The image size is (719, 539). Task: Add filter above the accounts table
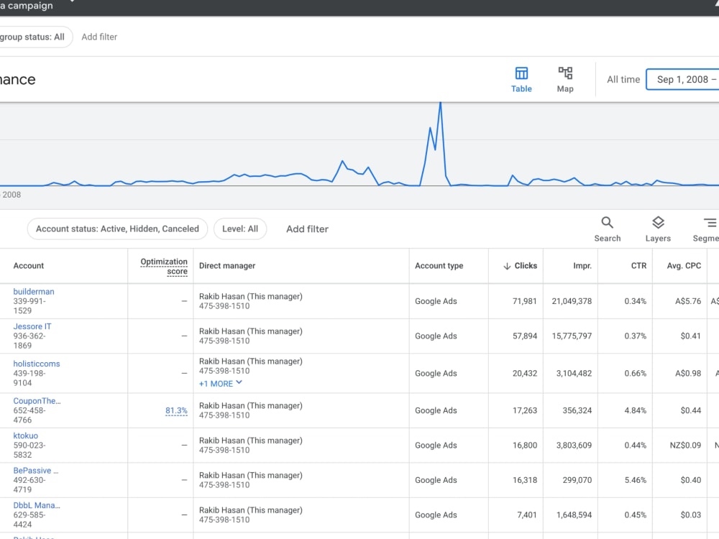pos(307,229)
